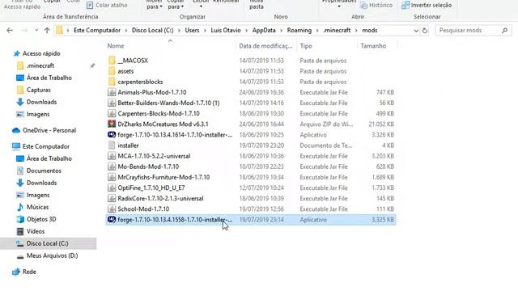The width and height of the screenshot is (518, 291).
Task: Select forge 10.13.4.1614 installer icon
Action: [112, 135]
